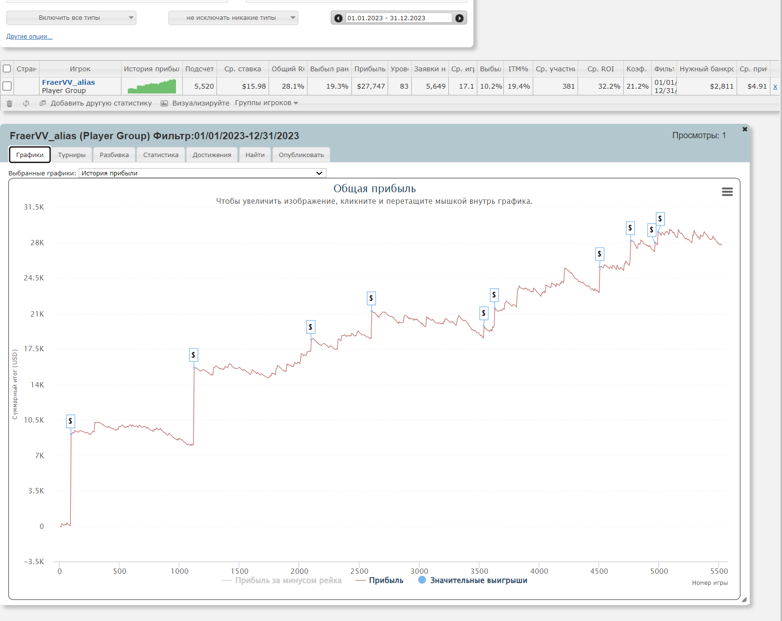Click the trash delete icon below table

pyautogui.click(x=9, y=104)
